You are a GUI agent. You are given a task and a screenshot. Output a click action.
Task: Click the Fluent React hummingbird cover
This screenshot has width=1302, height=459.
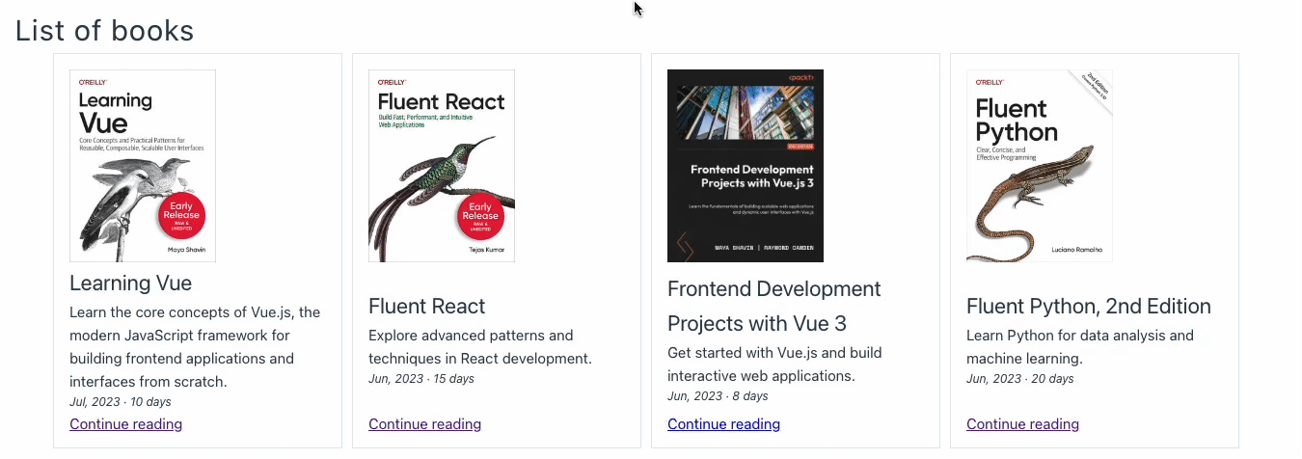click(442, 165)
